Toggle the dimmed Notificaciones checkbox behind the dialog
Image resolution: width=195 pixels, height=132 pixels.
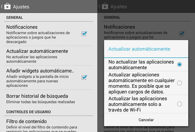tap(182, 34)
